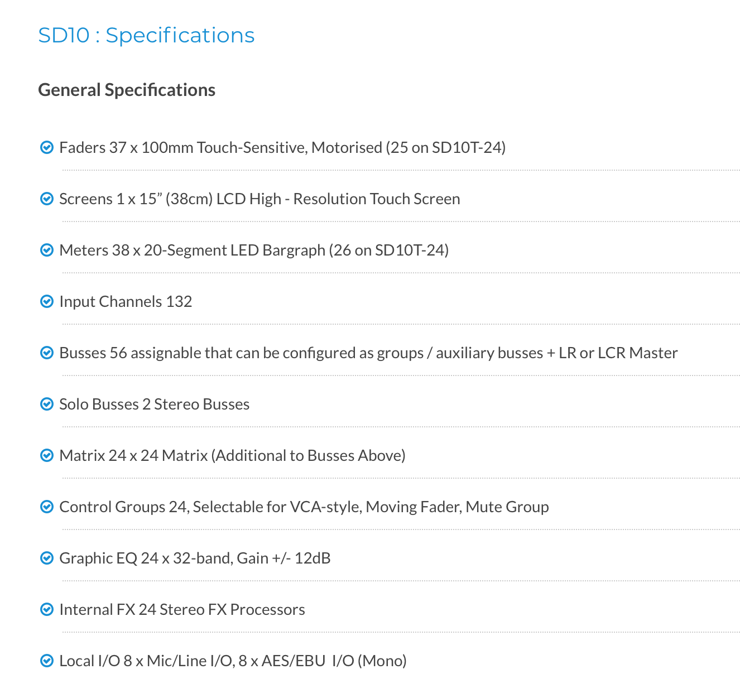The width and height of the screenshot is (740, 674).
Task: Click the Matrix 24 x 24 text line
Action: click(x=232, y=455)
